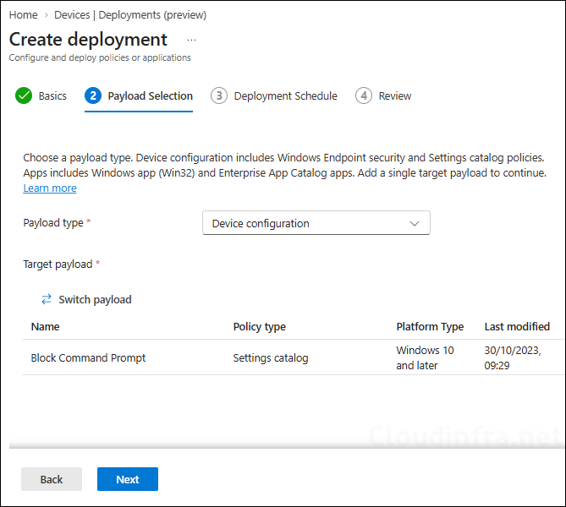This screenshot has height=507, width=566.
Task: Click the Back button
Action: pos(52,479)
